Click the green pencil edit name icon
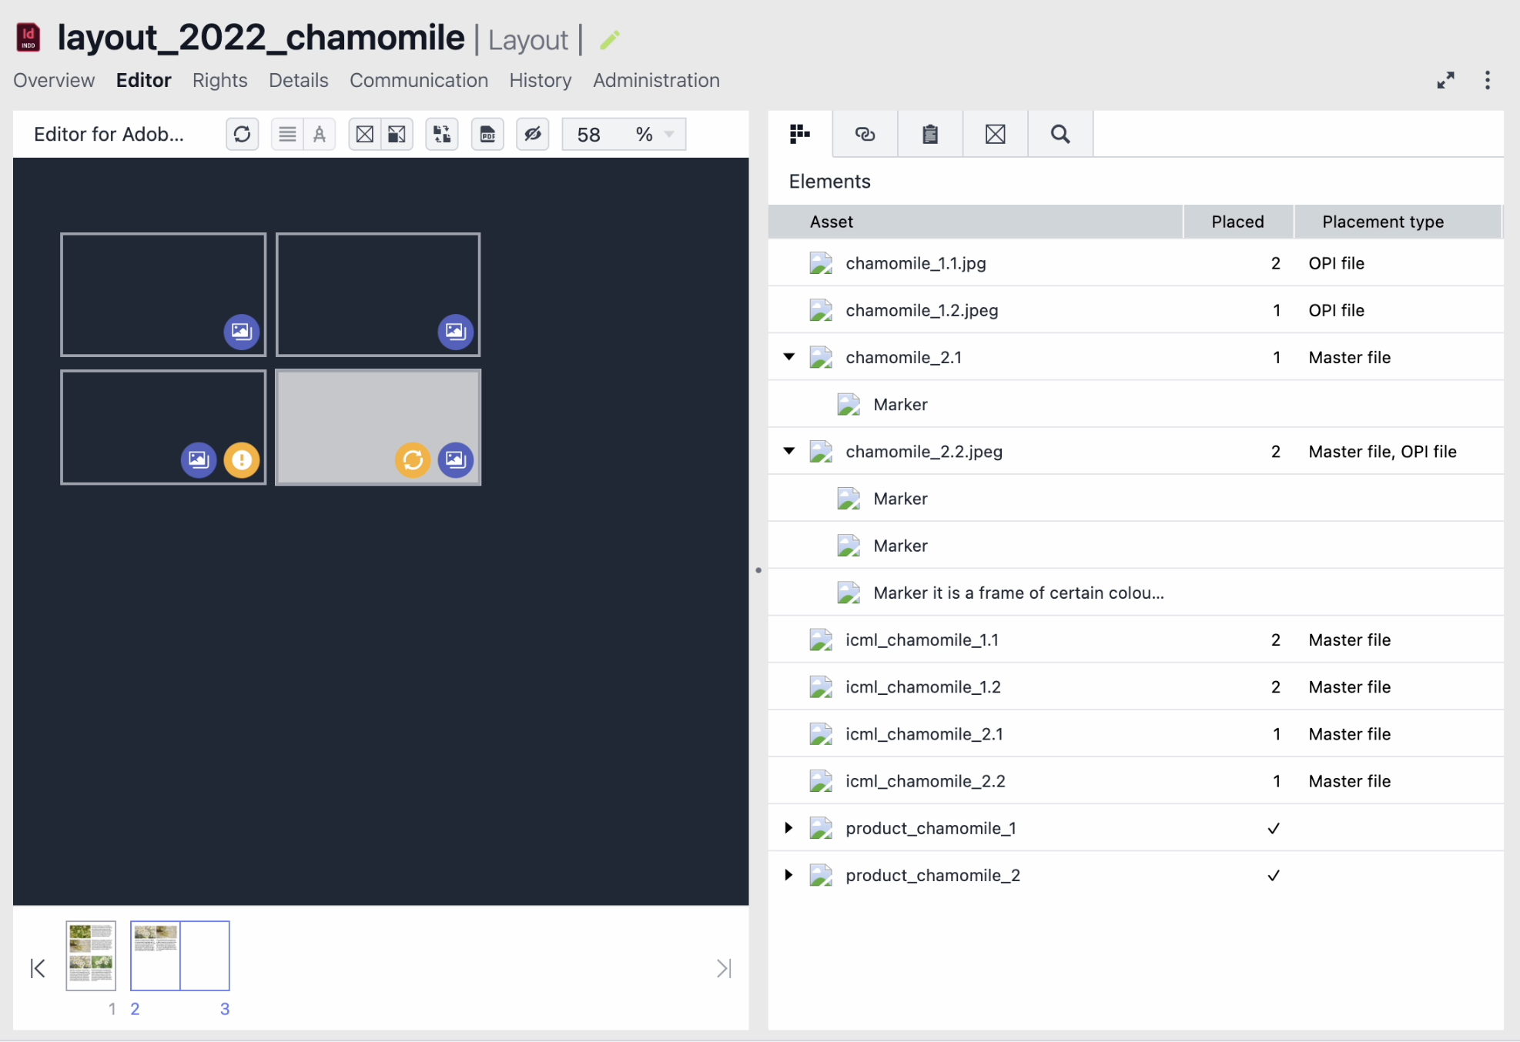1520x1042 pixels. pos(610,40)
